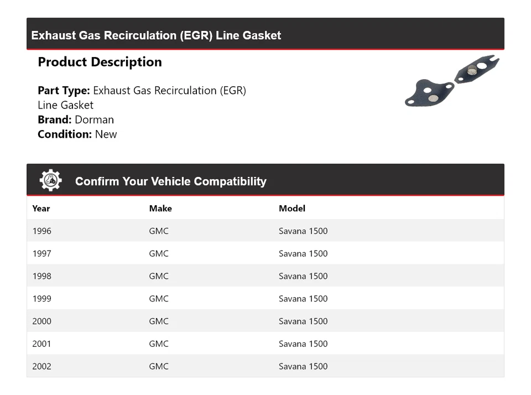
Task: Click the Brand Dorman text
Action: pos(76,119)
